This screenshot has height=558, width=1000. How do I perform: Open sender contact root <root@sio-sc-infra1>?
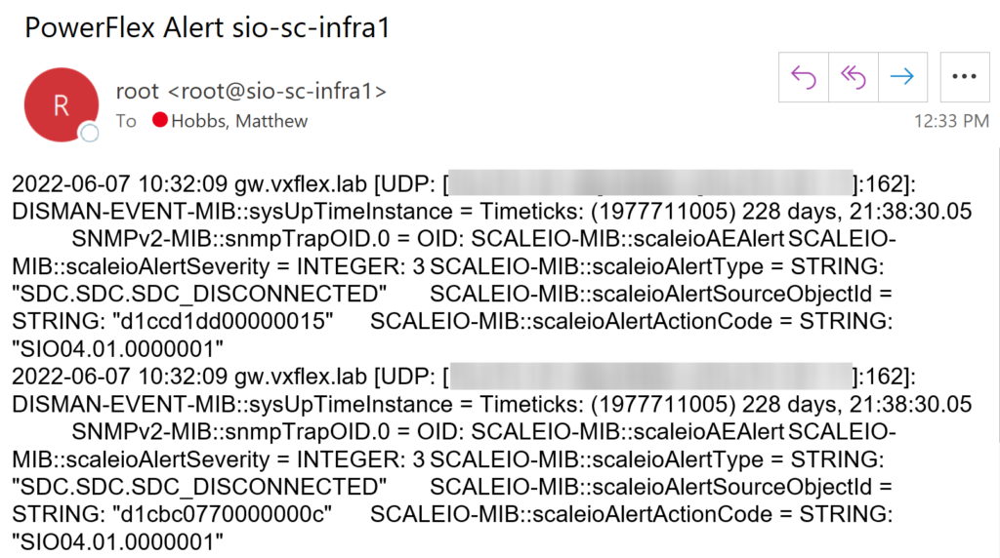251,91
